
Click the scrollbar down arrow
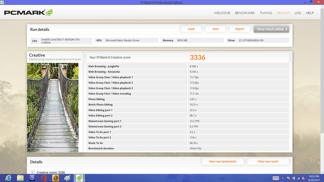coord(322,172)
